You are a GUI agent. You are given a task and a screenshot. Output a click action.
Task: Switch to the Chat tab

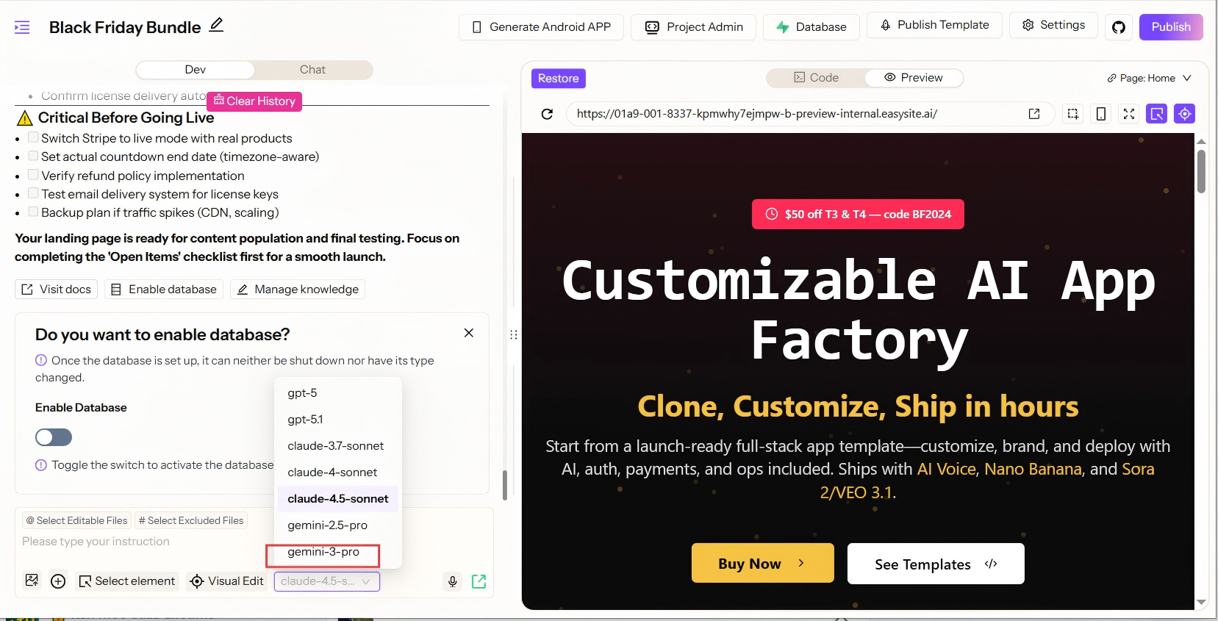[313, 70]
